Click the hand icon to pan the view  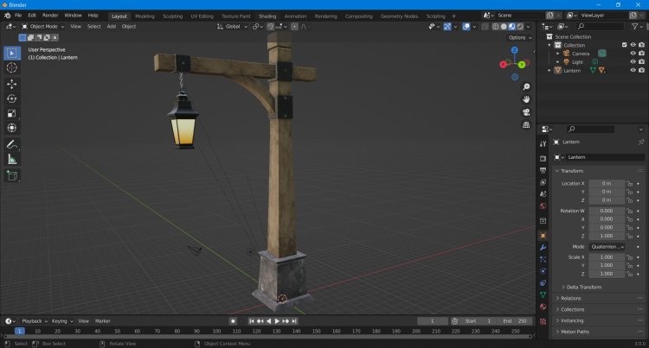tap(526, 99)
